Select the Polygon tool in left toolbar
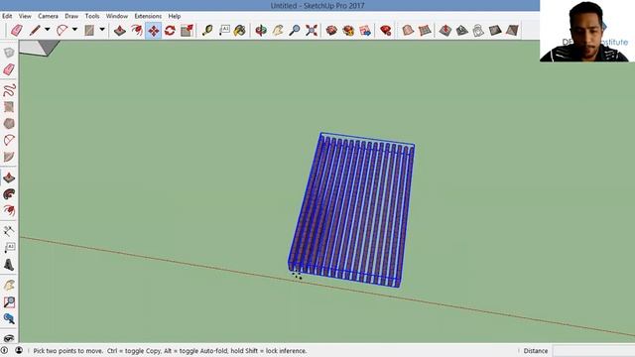This screenshot has height=357, width=635. coord(9,123)
